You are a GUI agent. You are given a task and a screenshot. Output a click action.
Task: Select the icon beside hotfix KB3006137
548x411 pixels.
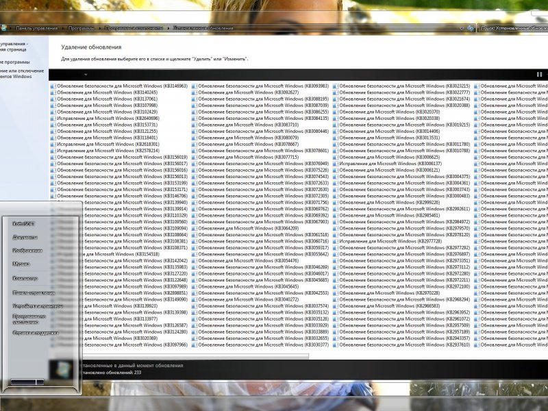(336, 164)
